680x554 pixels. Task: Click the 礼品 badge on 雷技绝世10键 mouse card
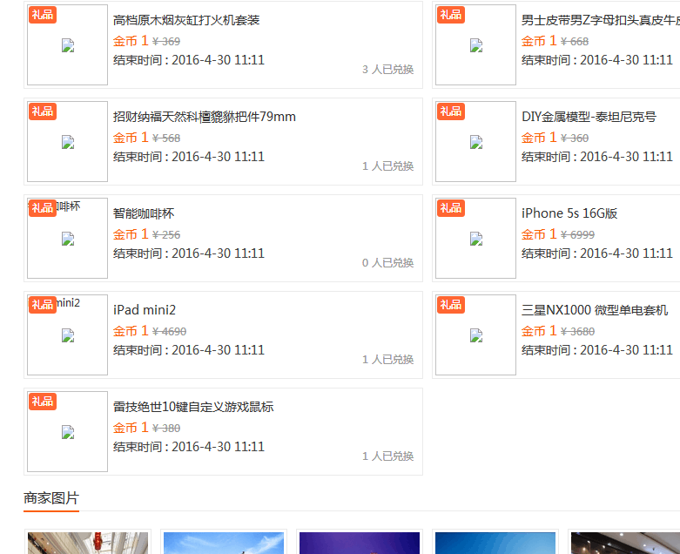coord(43,402)
